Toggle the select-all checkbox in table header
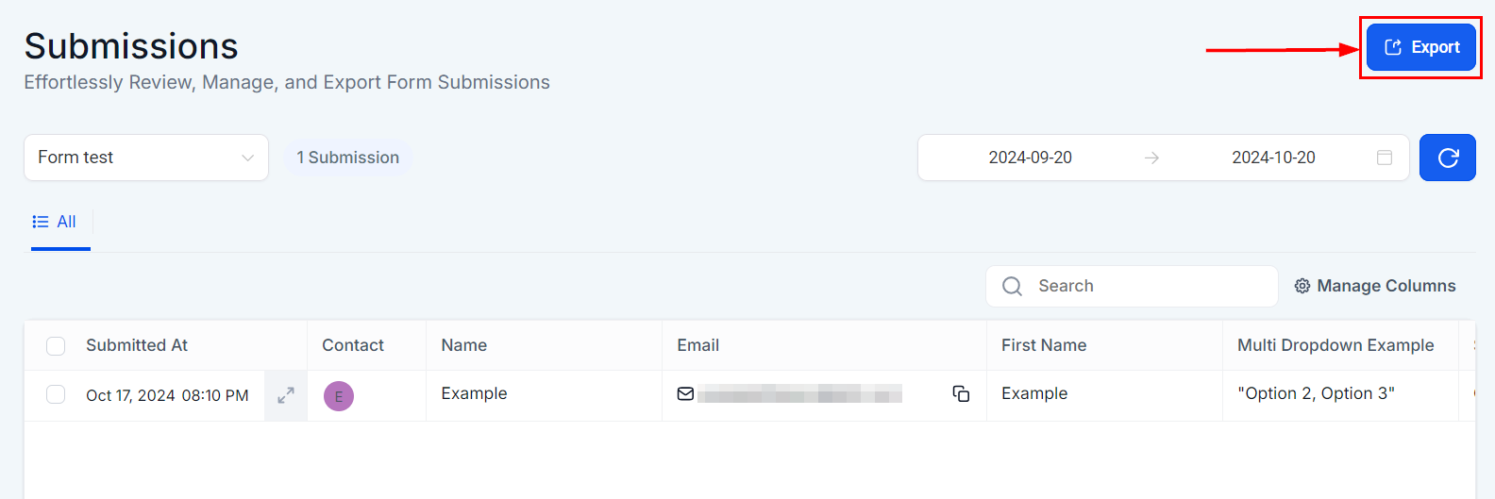The width and height of the screenshot is (1495, 499). click(56, 346)
